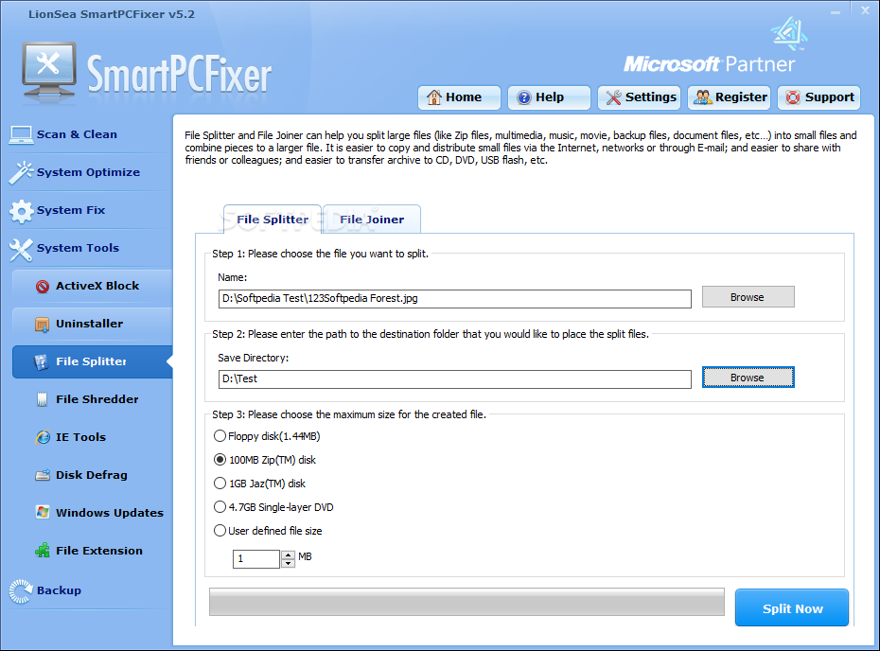This screenshot has height=651, width=880.
Task: Open IE Tools from sidebar
Action: click(x=93, y=437)
